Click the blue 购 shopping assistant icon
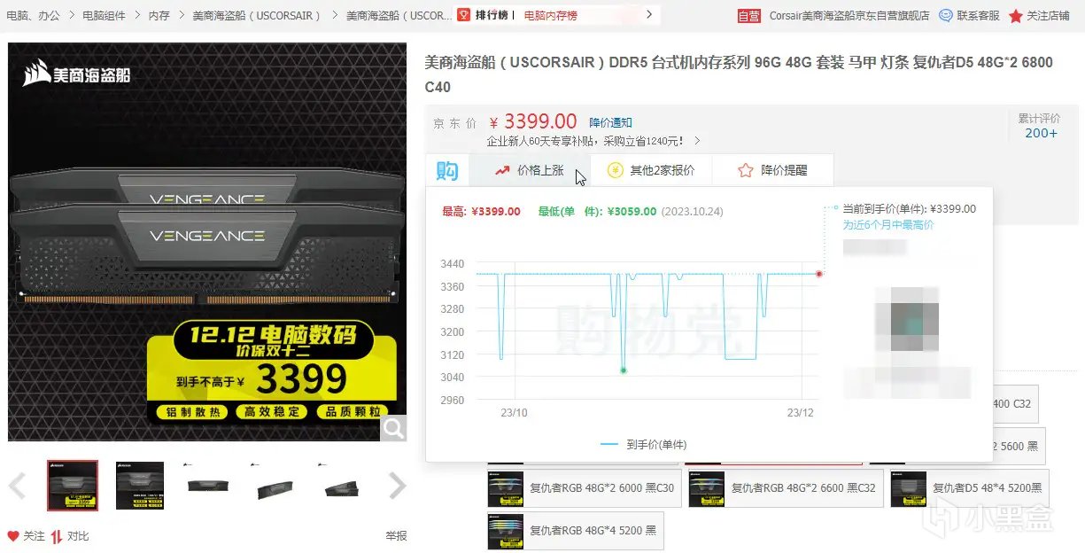The height and width of the screenshot is (553, 1085). click(x=447, y=170)
